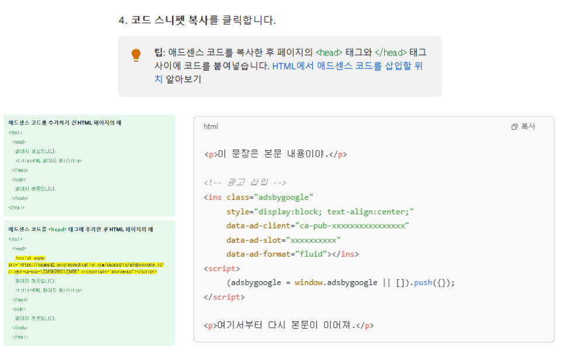This screenshot has width=563, height=356.
Task: Click the line 여기서부터 다시 본문이 이어져
Action: 289,326
